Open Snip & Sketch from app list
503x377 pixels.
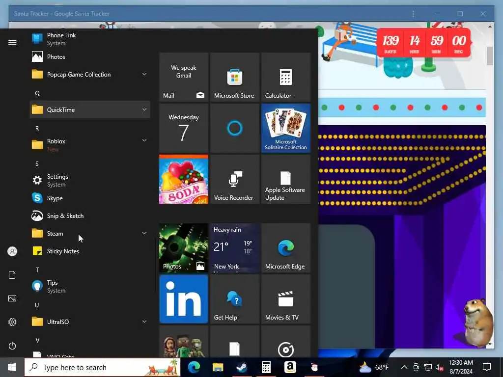pos(90,216)
